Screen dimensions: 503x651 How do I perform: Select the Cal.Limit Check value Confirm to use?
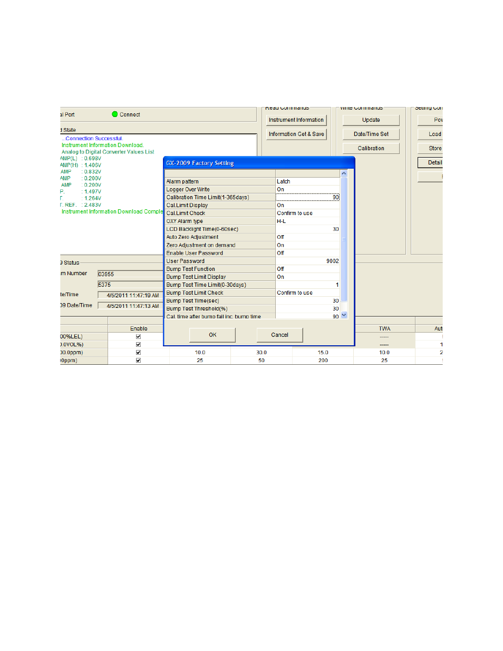[308, 213]
